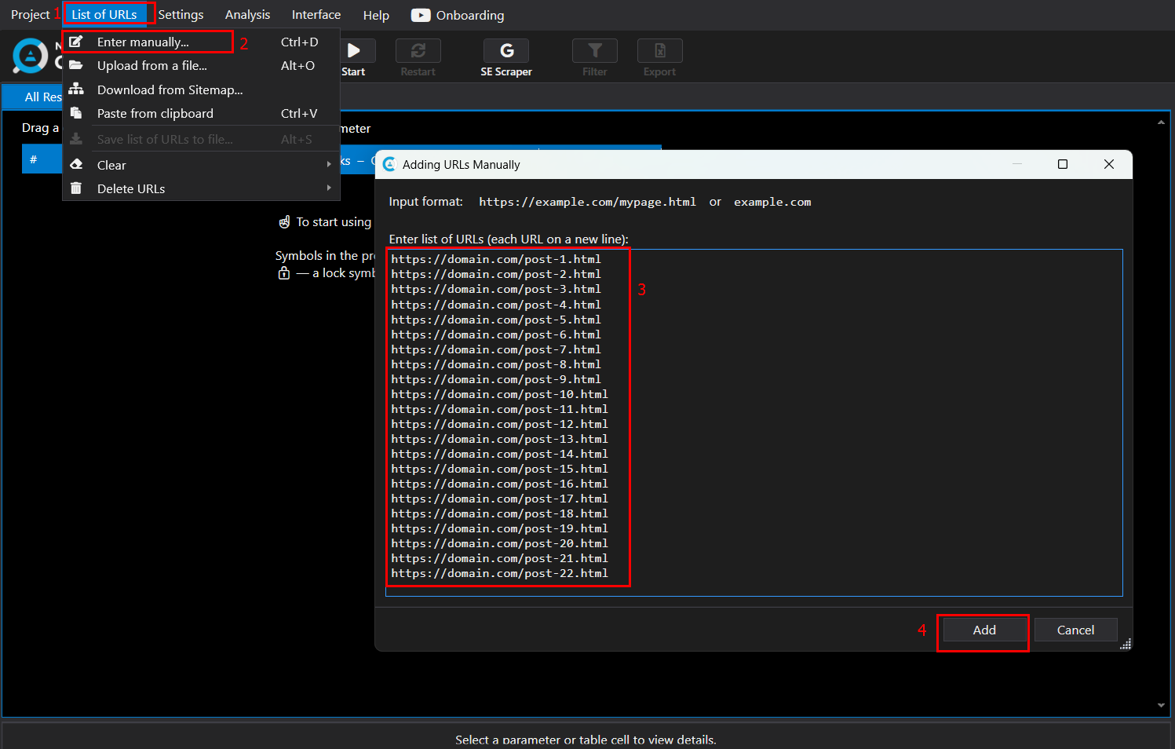Expand the Delete URLs submenu arrow

(x=329, y=188)
